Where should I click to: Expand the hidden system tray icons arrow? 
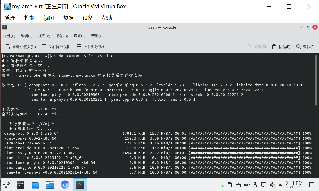280,185
